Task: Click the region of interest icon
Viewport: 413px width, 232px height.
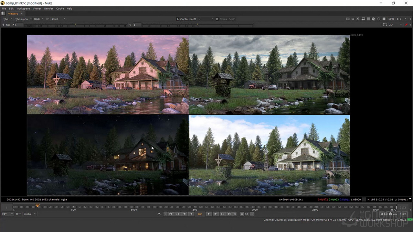Action: pos(385,25)
